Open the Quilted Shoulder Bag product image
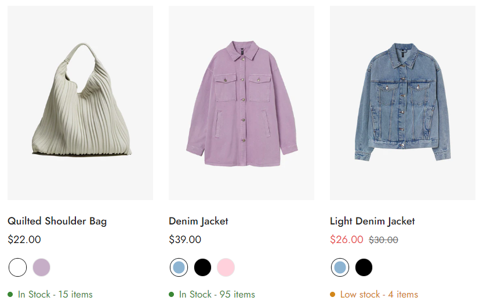Viewport: 483px width, 308px height. pyautogui.click(x=80, y=103)
